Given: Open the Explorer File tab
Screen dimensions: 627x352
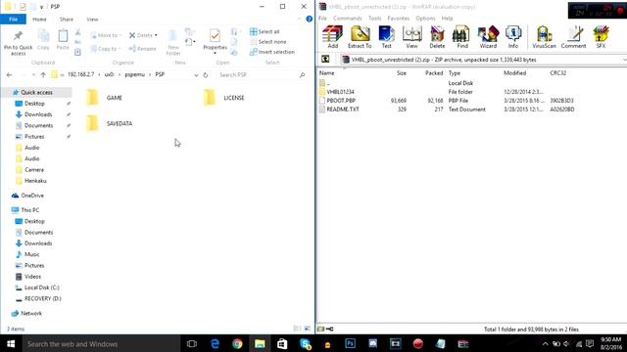Looking at the screenshot, I should point(13,20).
